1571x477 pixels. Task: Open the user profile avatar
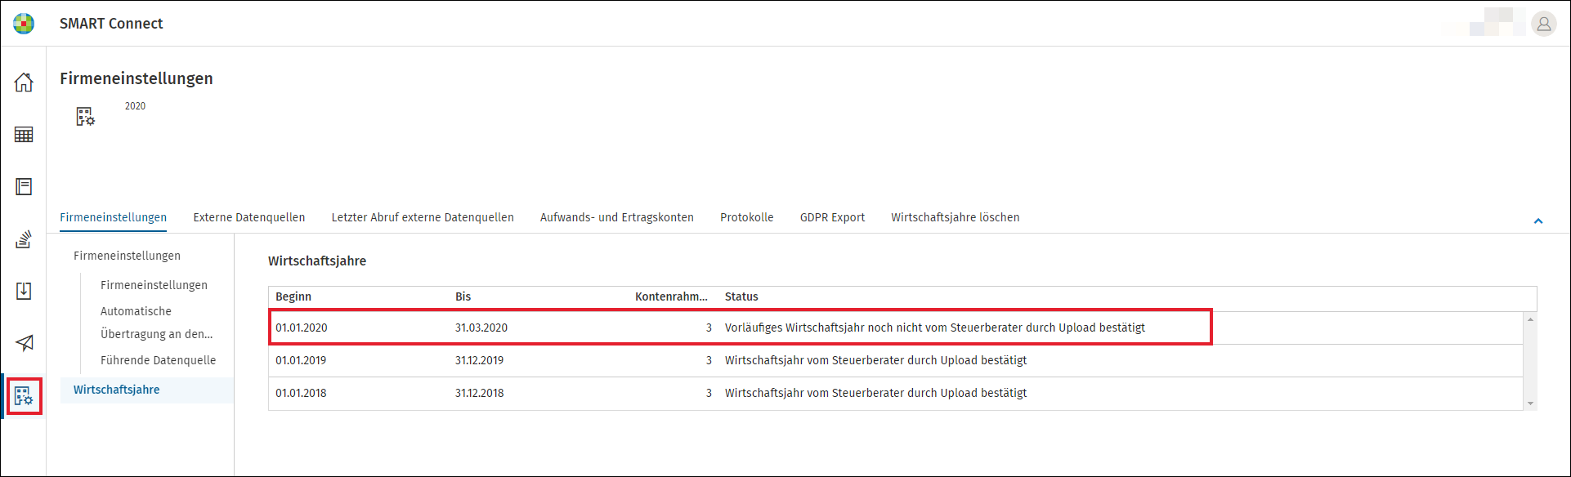tap(1543, 24)
